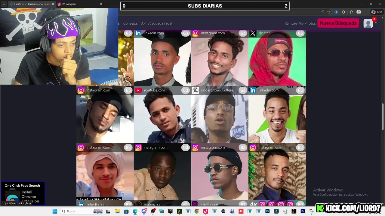Open the tab search dropdown at the tab strip's start
Screen dimensions: 385x216
point(4,4)
